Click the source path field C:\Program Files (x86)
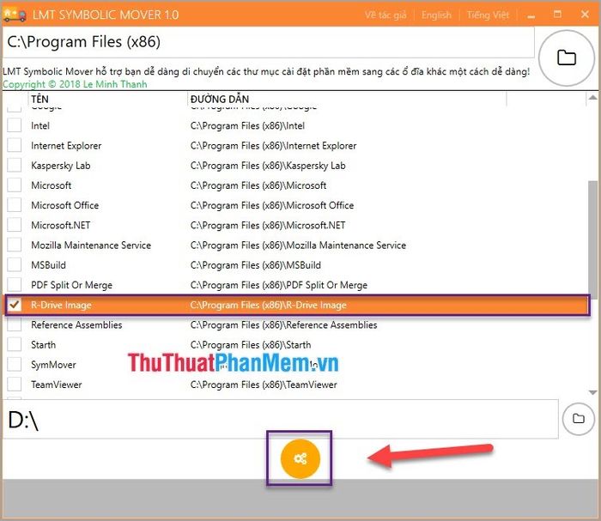601x521 pixels. pyautogui.click(x=268, y=42)
